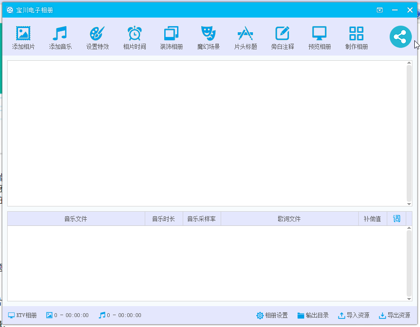Image resolution: width=420 pixels, height=327 pixels.
Task: Click 导出资源 (Export Resources) link
Action: click(394, 315)
